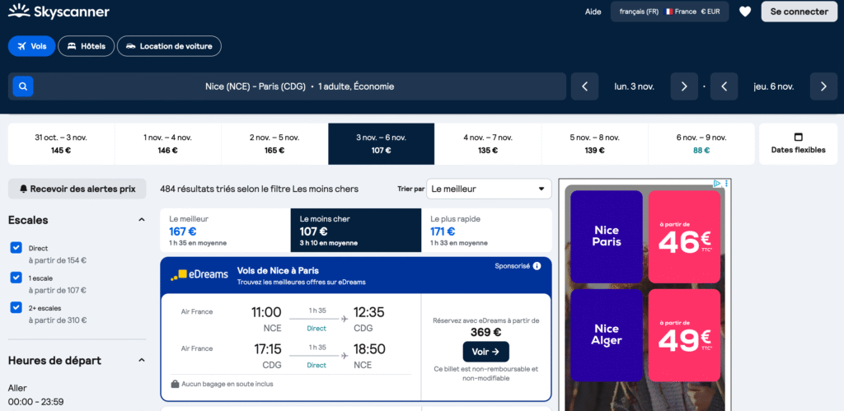
Task: Go to next departure date after lun. 3 nov.
Action: (x=684, y=86)
